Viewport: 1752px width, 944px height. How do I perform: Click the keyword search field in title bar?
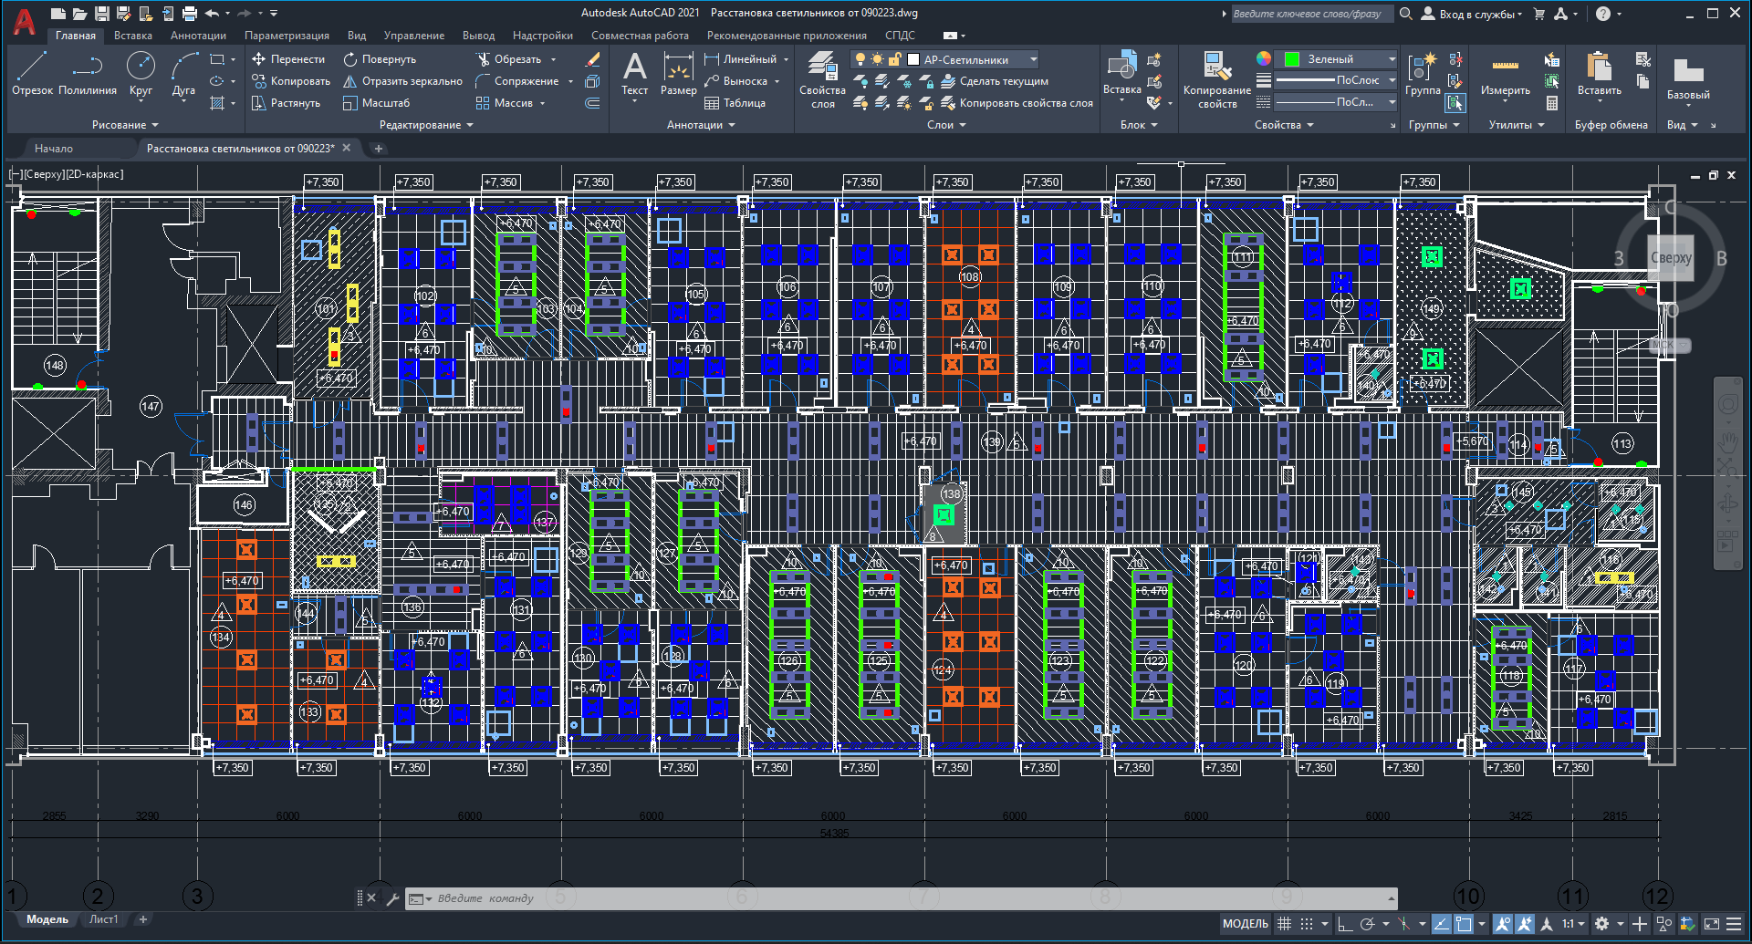click(x=1311, y=14)
